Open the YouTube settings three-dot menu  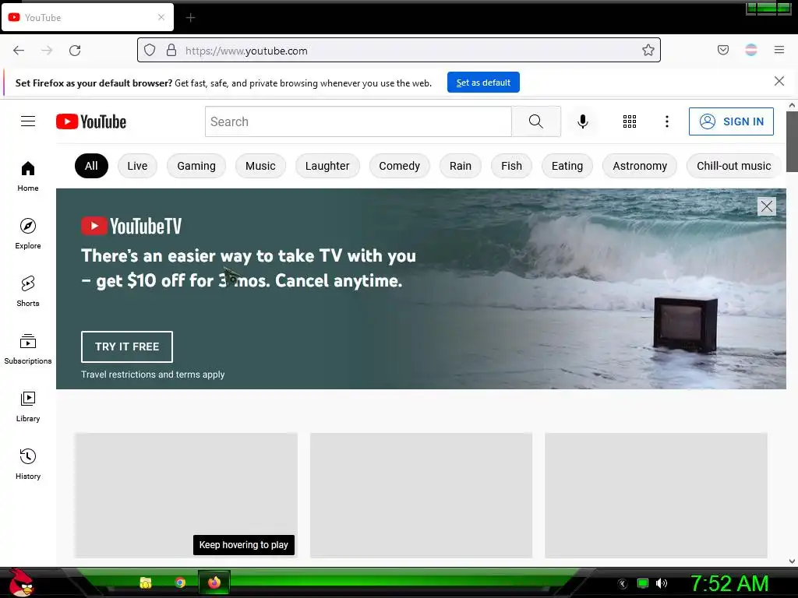click(x=667, y=121)
